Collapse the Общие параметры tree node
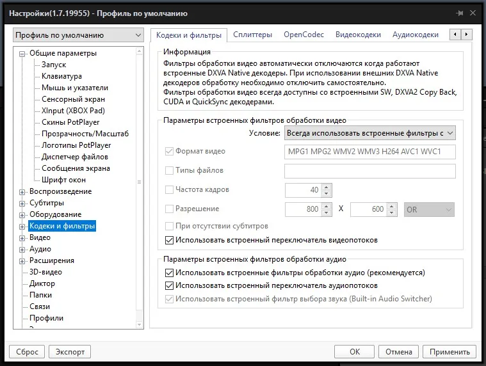The width and height of the screenshot is (486, 366). pyautogui.click(x=22, y=54)
